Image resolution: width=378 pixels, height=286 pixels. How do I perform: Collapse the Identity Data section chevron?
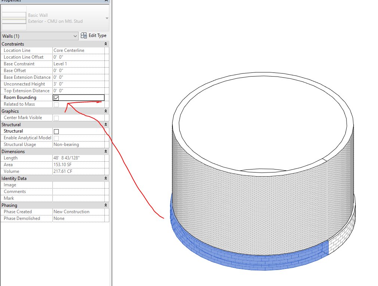tap(106, 178)
